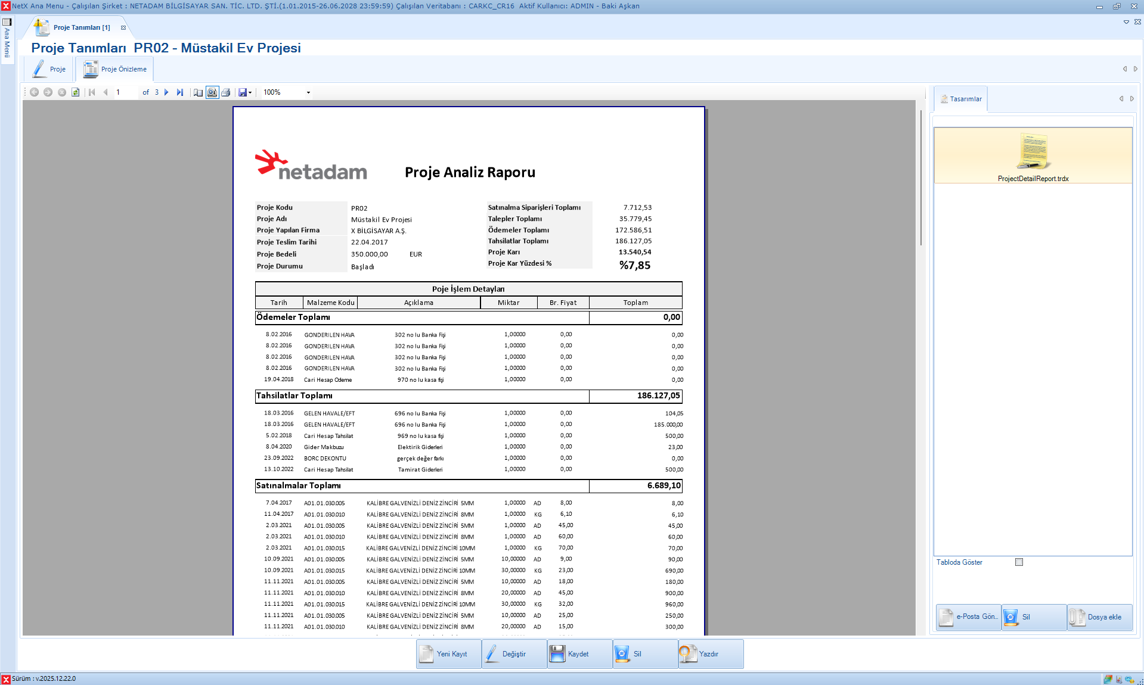Click the Yeni Kayıt button
This screenshot has width=1144, height=685.
pos(448,654)
